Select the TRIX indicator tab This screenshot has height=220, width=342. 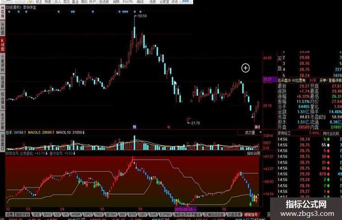pos(99,215)
